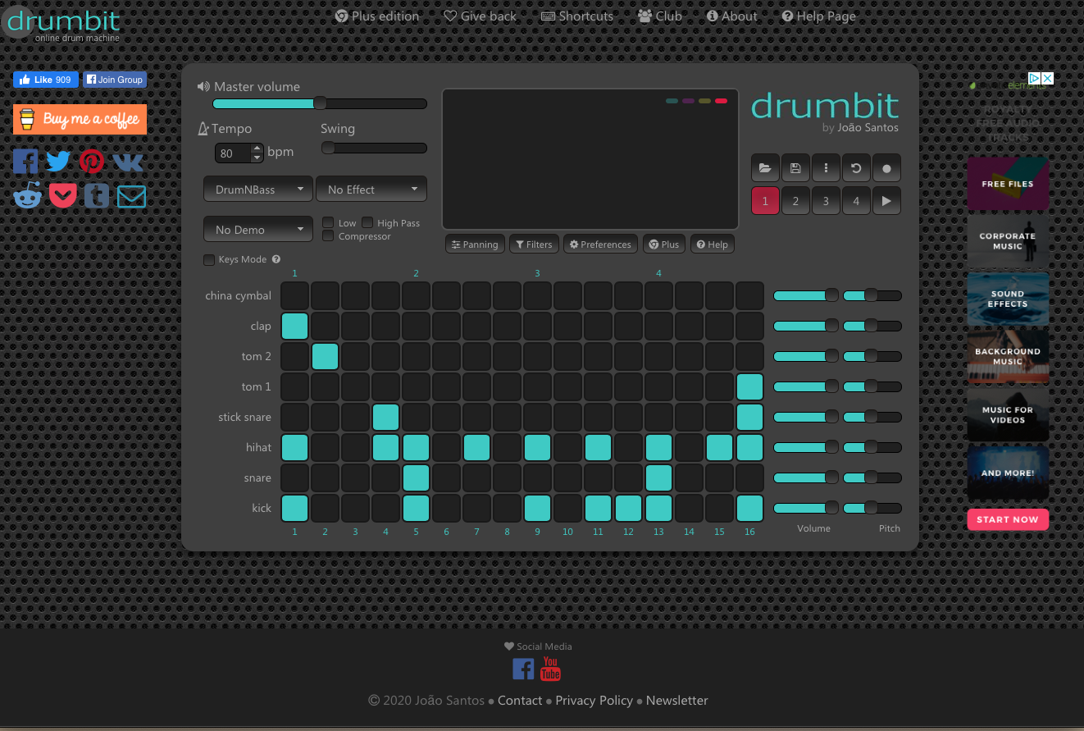Open the Privacy Policy footer link
The image size is (1084, 731).
tap(594, 701)
